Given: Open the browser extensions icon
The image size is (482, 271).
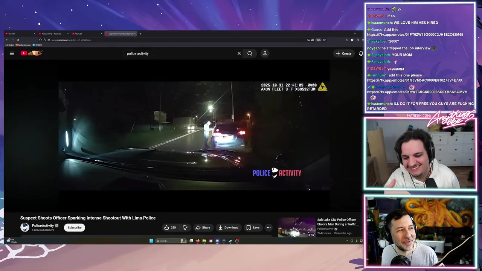Looking at the screenshot, I should [357, 40].
